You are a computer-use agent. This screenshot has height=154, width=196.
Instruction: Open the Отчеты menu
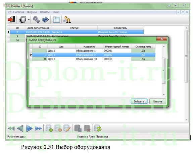click(x=45, y=12)
